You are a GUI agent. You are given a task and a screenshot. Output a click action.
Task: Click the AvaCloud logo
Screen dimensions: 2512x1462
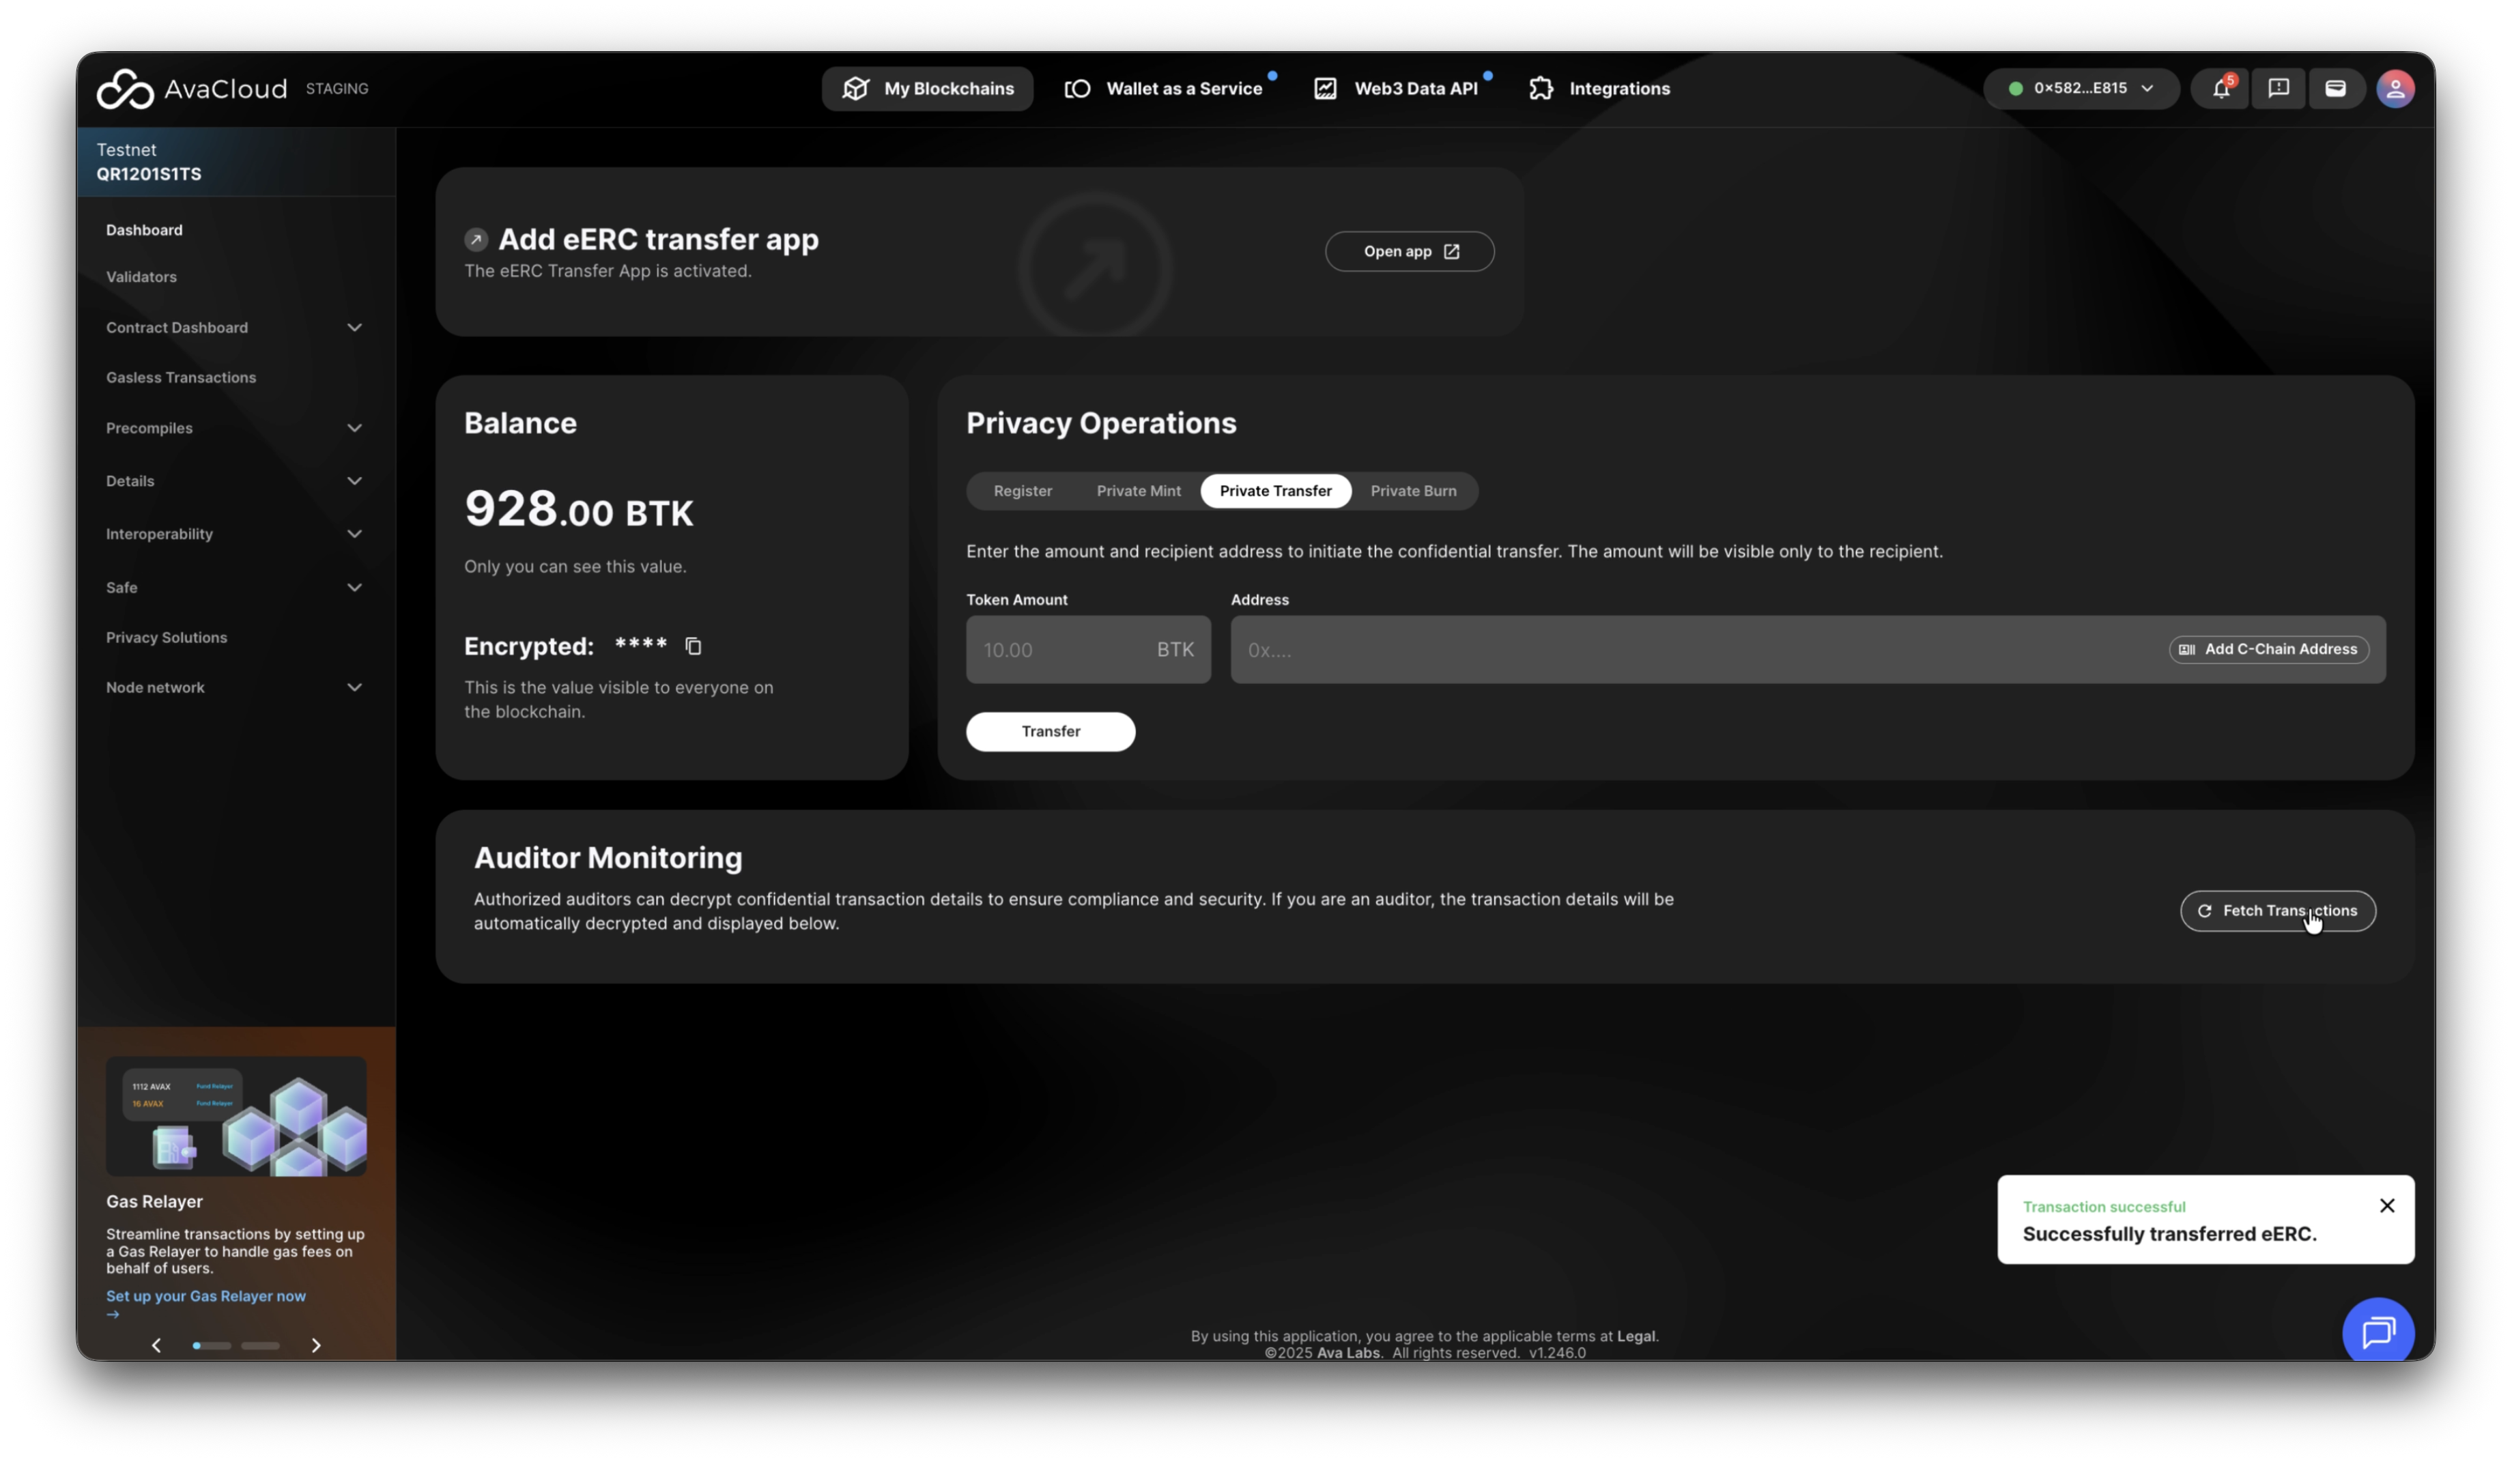point(191,89)
